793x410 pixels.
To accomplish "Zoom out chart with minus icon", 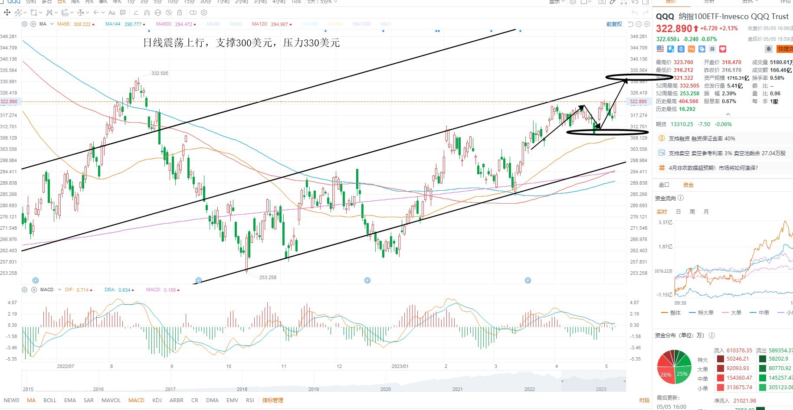I will (x=639, y=24).
